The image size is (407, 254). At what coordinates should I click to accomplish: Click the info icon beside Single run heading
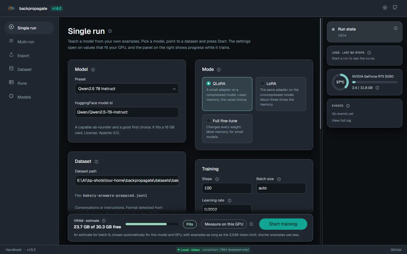(x=110, y=31)
